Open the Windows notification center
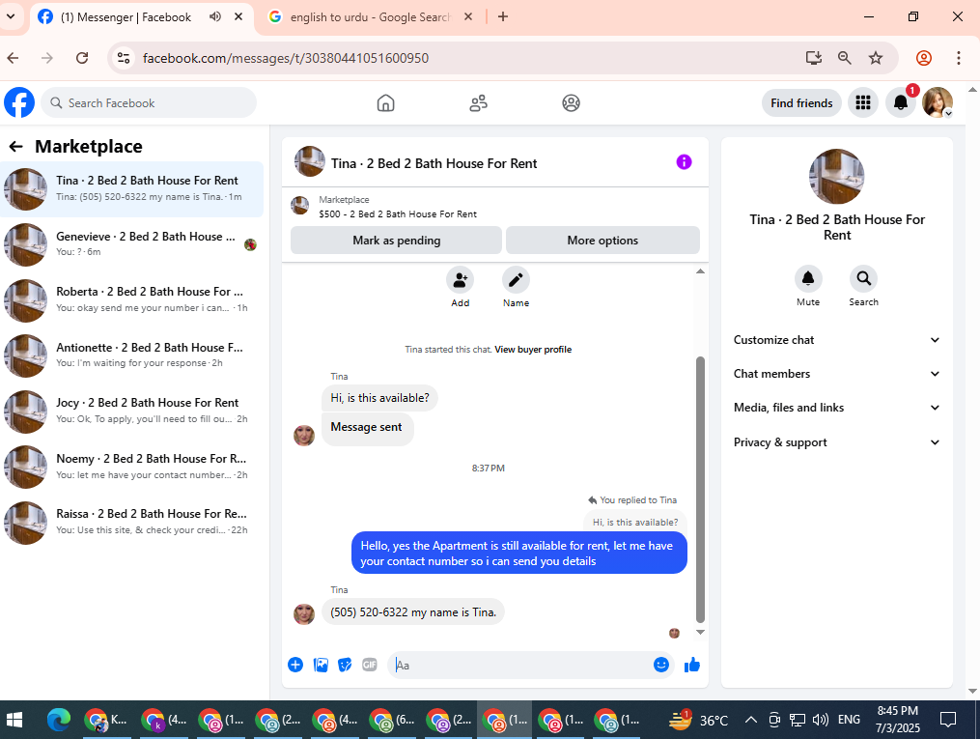The height and width of the screenshot is (739, 980). tap(948, 721)
